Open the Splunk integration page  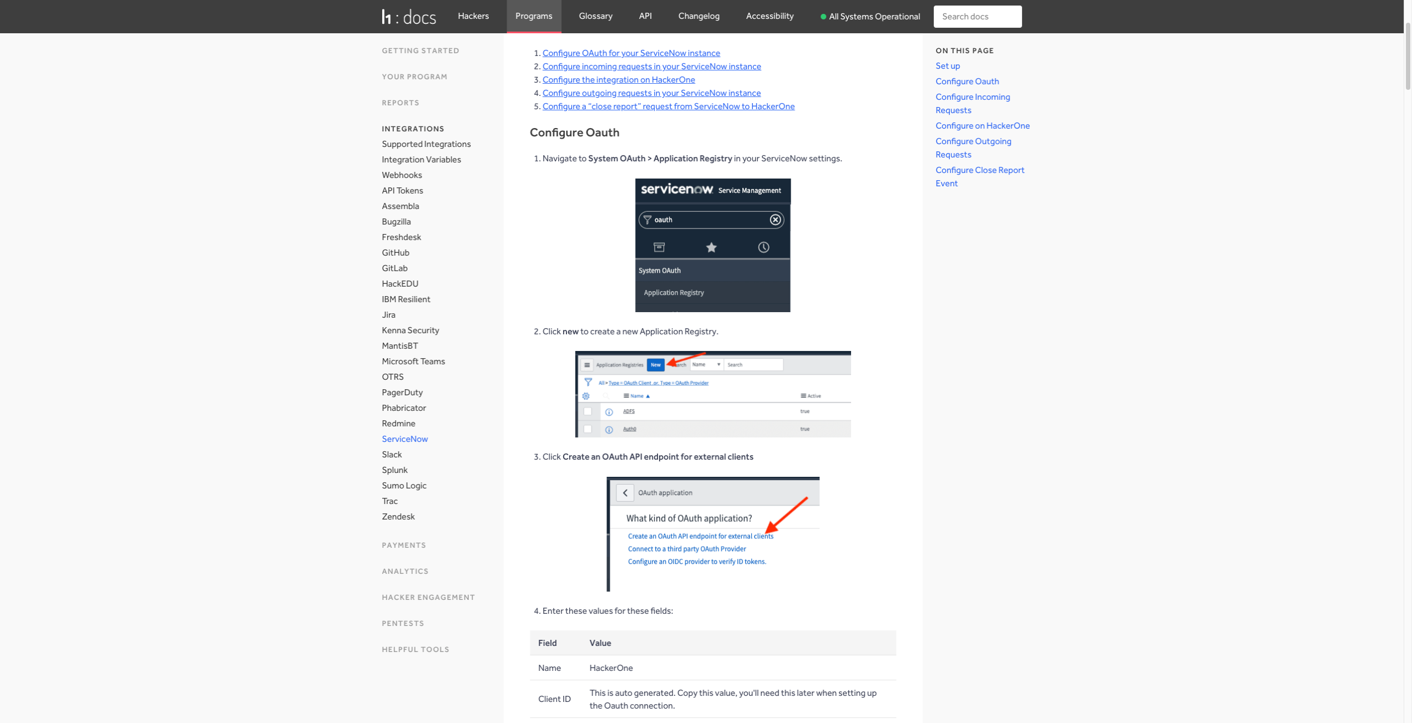click(394, 470)
